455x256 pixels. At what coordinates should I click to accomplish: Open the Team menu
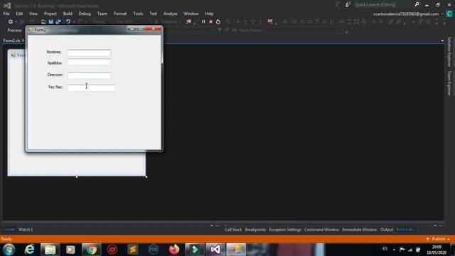102,14
